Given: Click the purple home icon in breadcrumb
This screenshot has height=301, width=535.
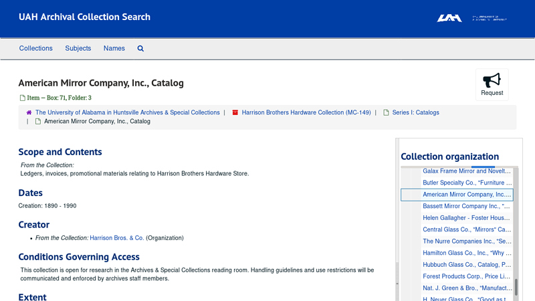Looking at the screenshot, I should [x=29, y=112].
